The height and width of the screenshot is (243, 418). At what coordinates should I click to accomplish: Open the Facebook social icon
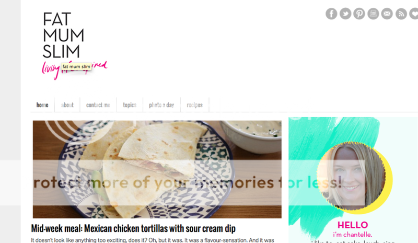tap(331, 14)
